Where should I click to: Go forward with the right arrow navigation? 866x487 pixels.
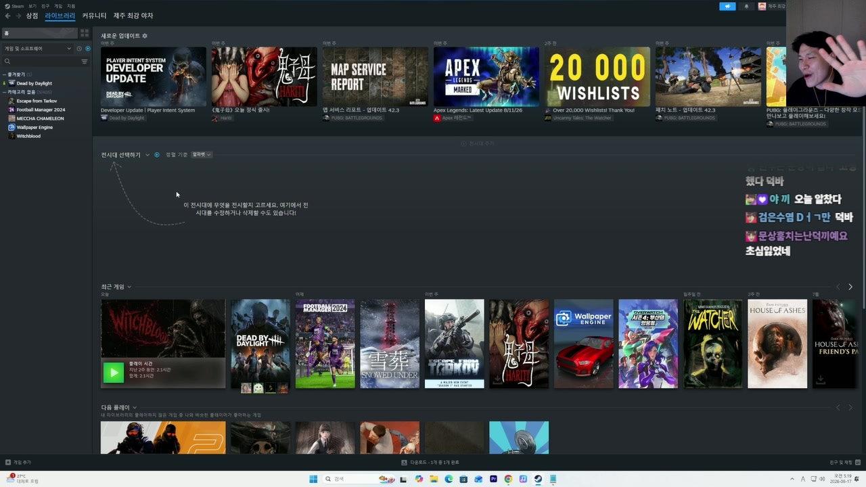point(18,16)
